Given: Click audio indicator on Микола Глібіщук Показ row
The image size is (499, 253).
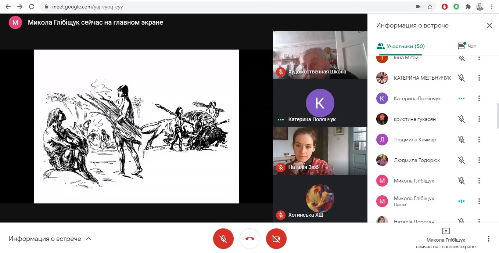Looking at the screenshot, I should click(x=462, y=201).
